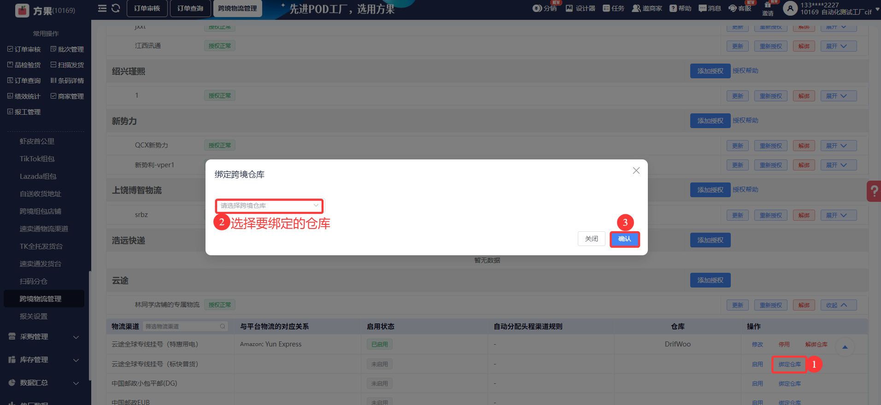This screenshot has width=881, height=405.
Task: Expand the 库存管理 sidebar menu
Action: pyautogui.click(x=44, y=360)
